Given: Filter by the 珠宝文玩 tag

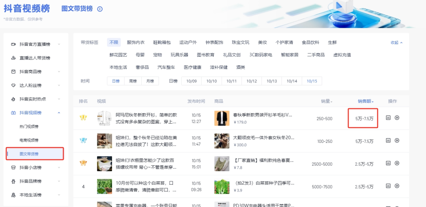Looking at the screenshot, I should point(241,43).
